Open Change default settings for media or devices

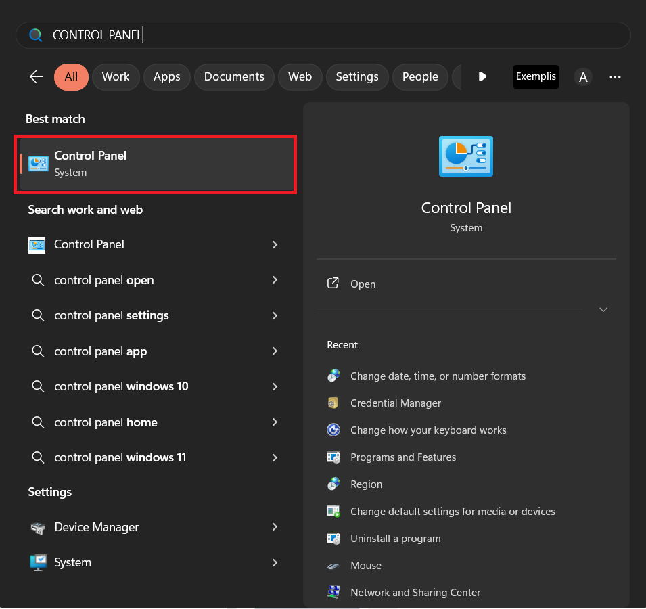tap(453, 512)
